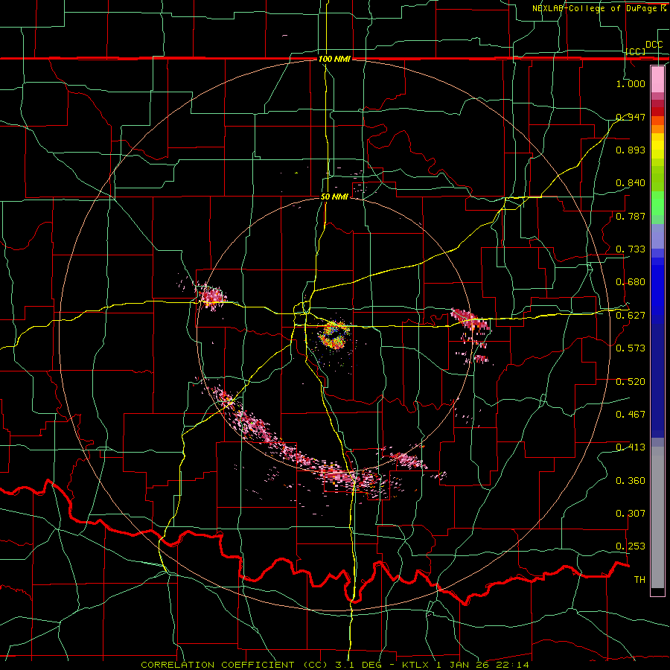Click the [CC] label above the color bar
This screenshot has width=670, height=670.
point(635,51)
